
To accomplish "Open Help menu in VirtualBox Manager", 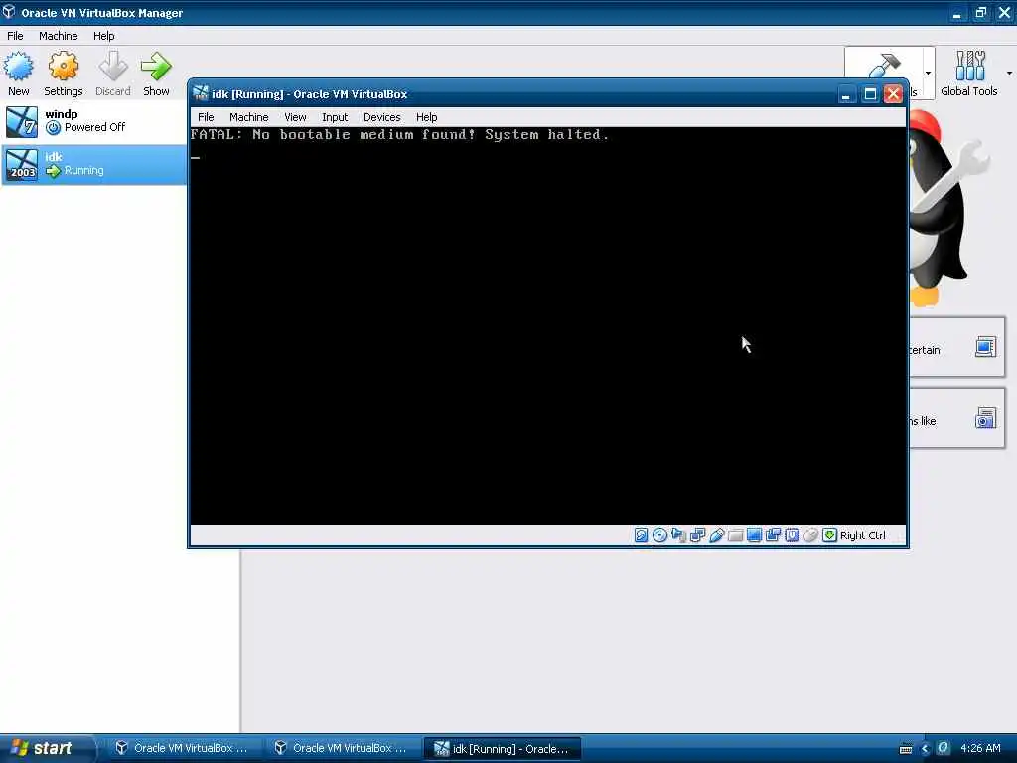I will coord(103,36).
